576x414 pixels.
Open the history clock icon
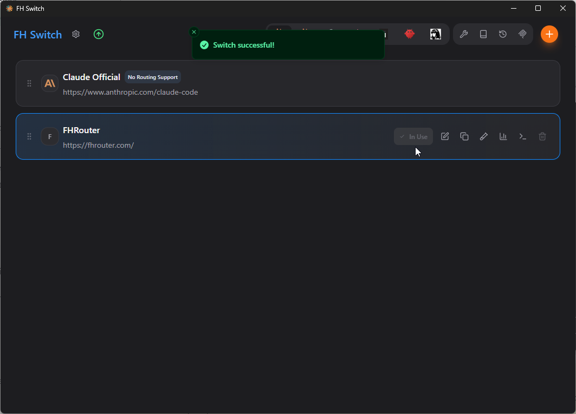[x=502, y=34]
